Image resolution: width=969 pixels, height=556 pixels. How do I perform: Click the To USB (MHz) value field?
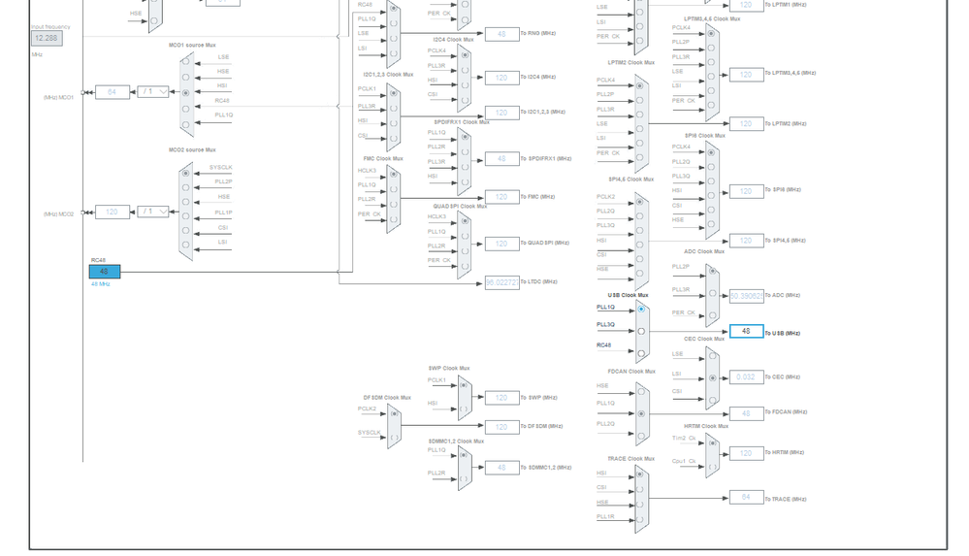747,331
